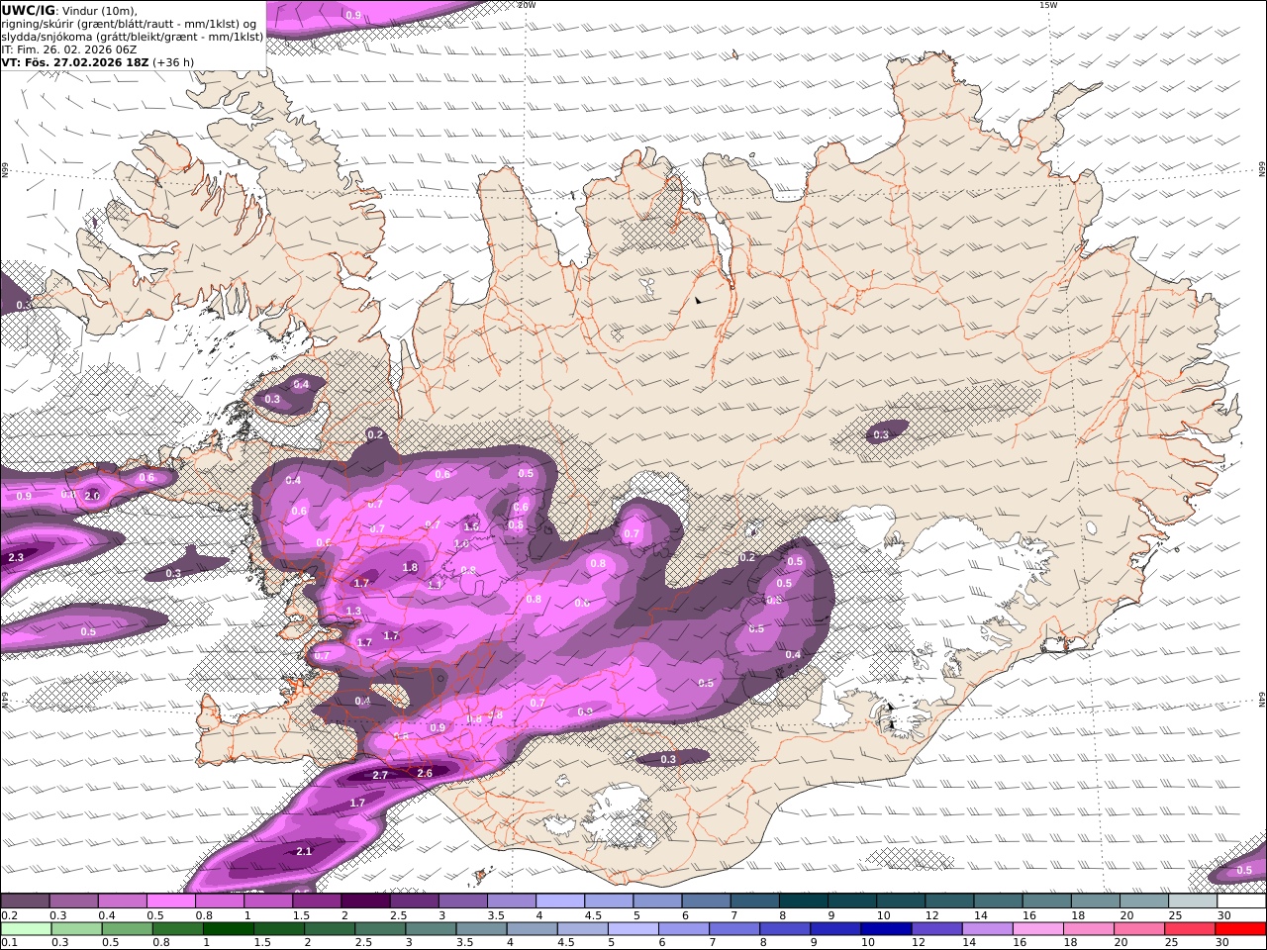
Task: Click the 2.1 precipitation value on the map
Action: point(304,851)
